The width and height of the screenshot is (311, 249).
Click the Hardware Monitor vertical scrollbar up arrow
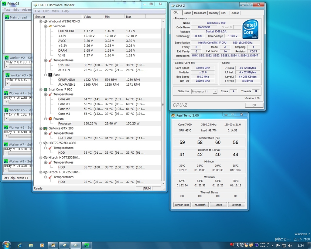163,21
